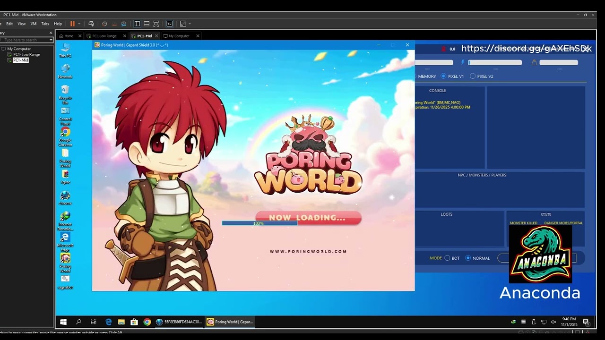
Task: Open the dropdown arrow beside Pause button
Action: click(x=79, y=24)
